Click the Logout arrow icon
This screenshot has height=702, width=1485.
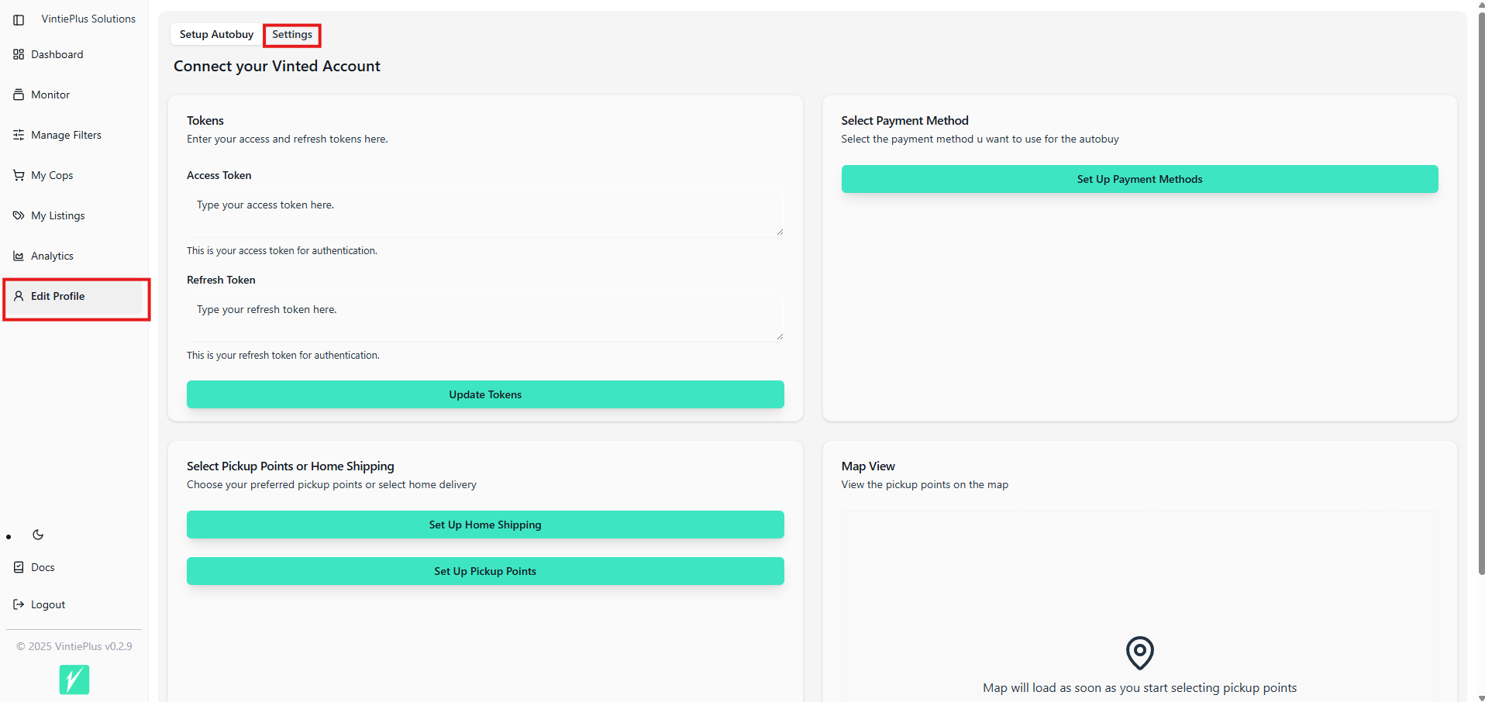(x=19, y=604)
